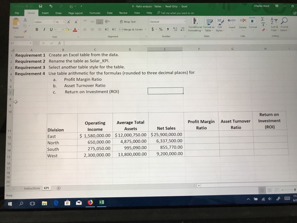This screenshot has width=297, height=223.
Task: Toggle Wrap Text
Action: 127,22
